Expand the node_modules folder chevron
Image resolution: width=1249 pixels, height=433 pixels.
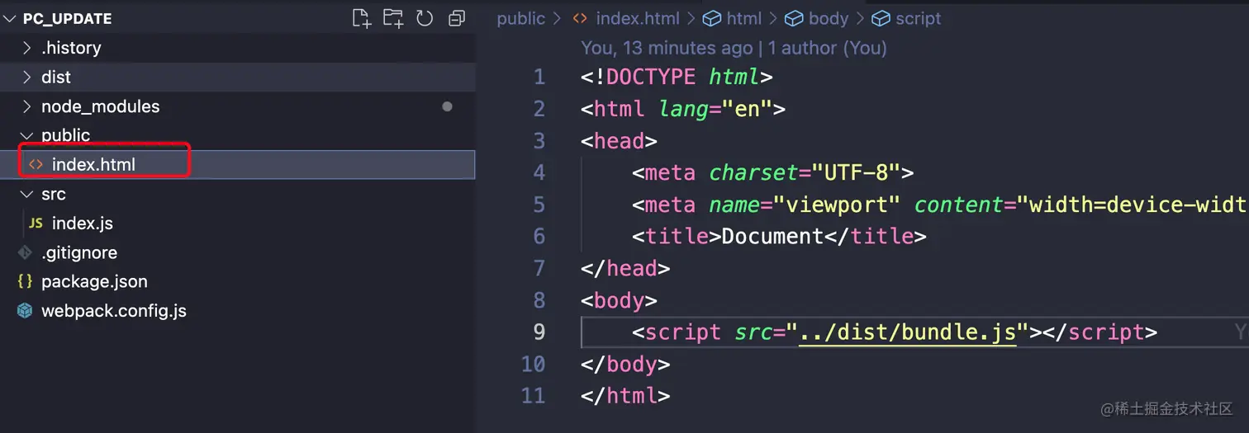point(26,106)
